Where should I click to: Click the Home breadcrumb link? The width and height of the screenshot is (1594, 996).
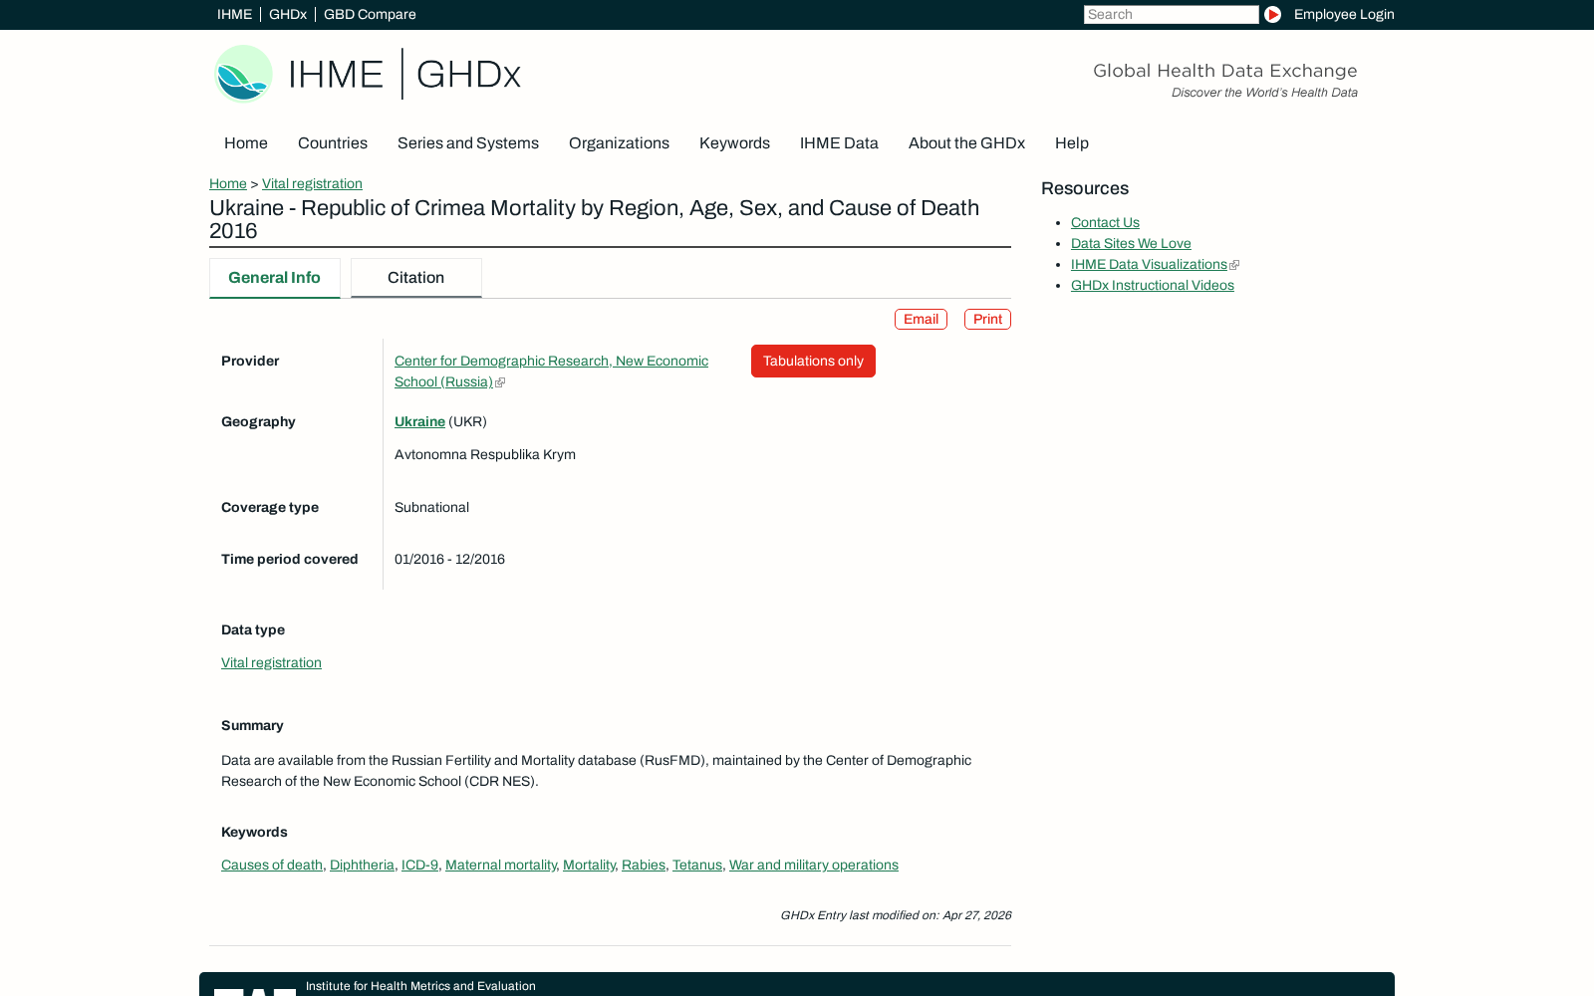click(228, 183)
